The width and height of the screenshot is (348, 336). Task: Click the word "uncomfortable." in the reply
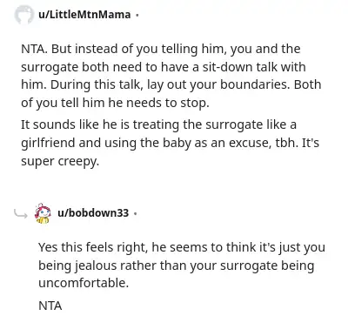84,283
